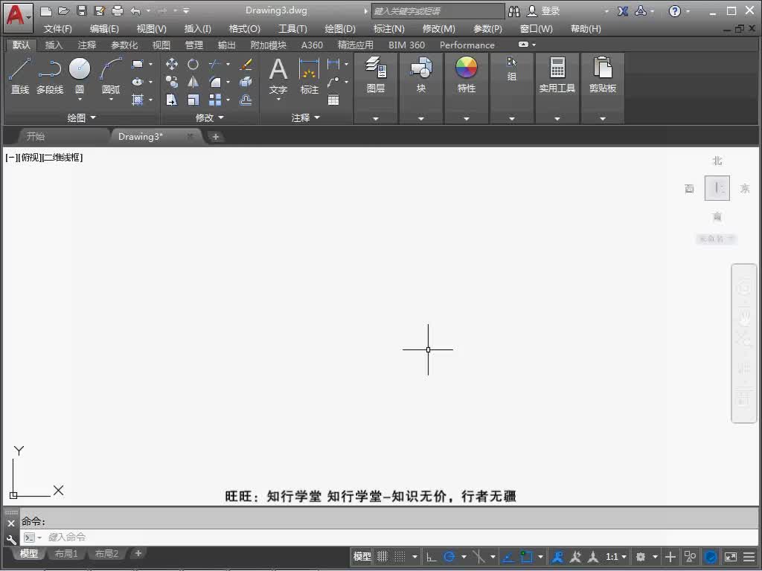Viewport: 762px width, 571px height.
Task: Switch to the Performance ribbon tab
Action: 467,45
